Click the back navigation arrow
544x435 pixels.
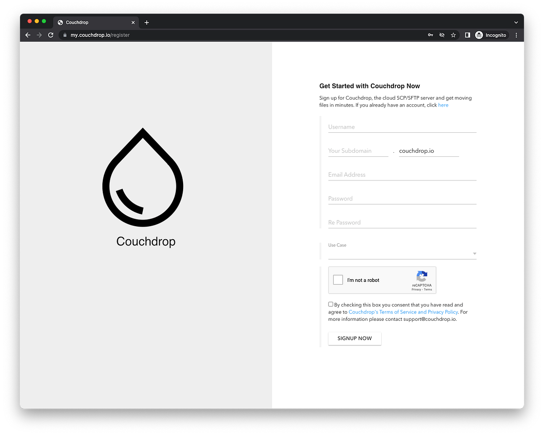coord(28,35)
